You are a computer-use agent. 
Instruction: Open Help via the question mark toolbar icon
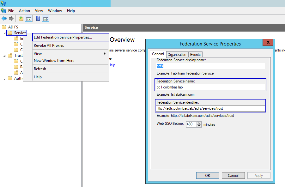click(38, 18)
